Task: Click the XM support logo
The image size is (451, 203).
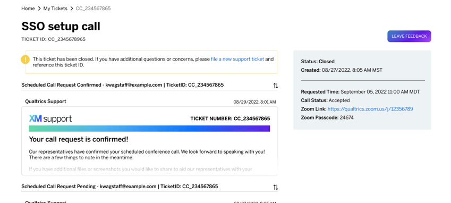Action: [50, 119]
